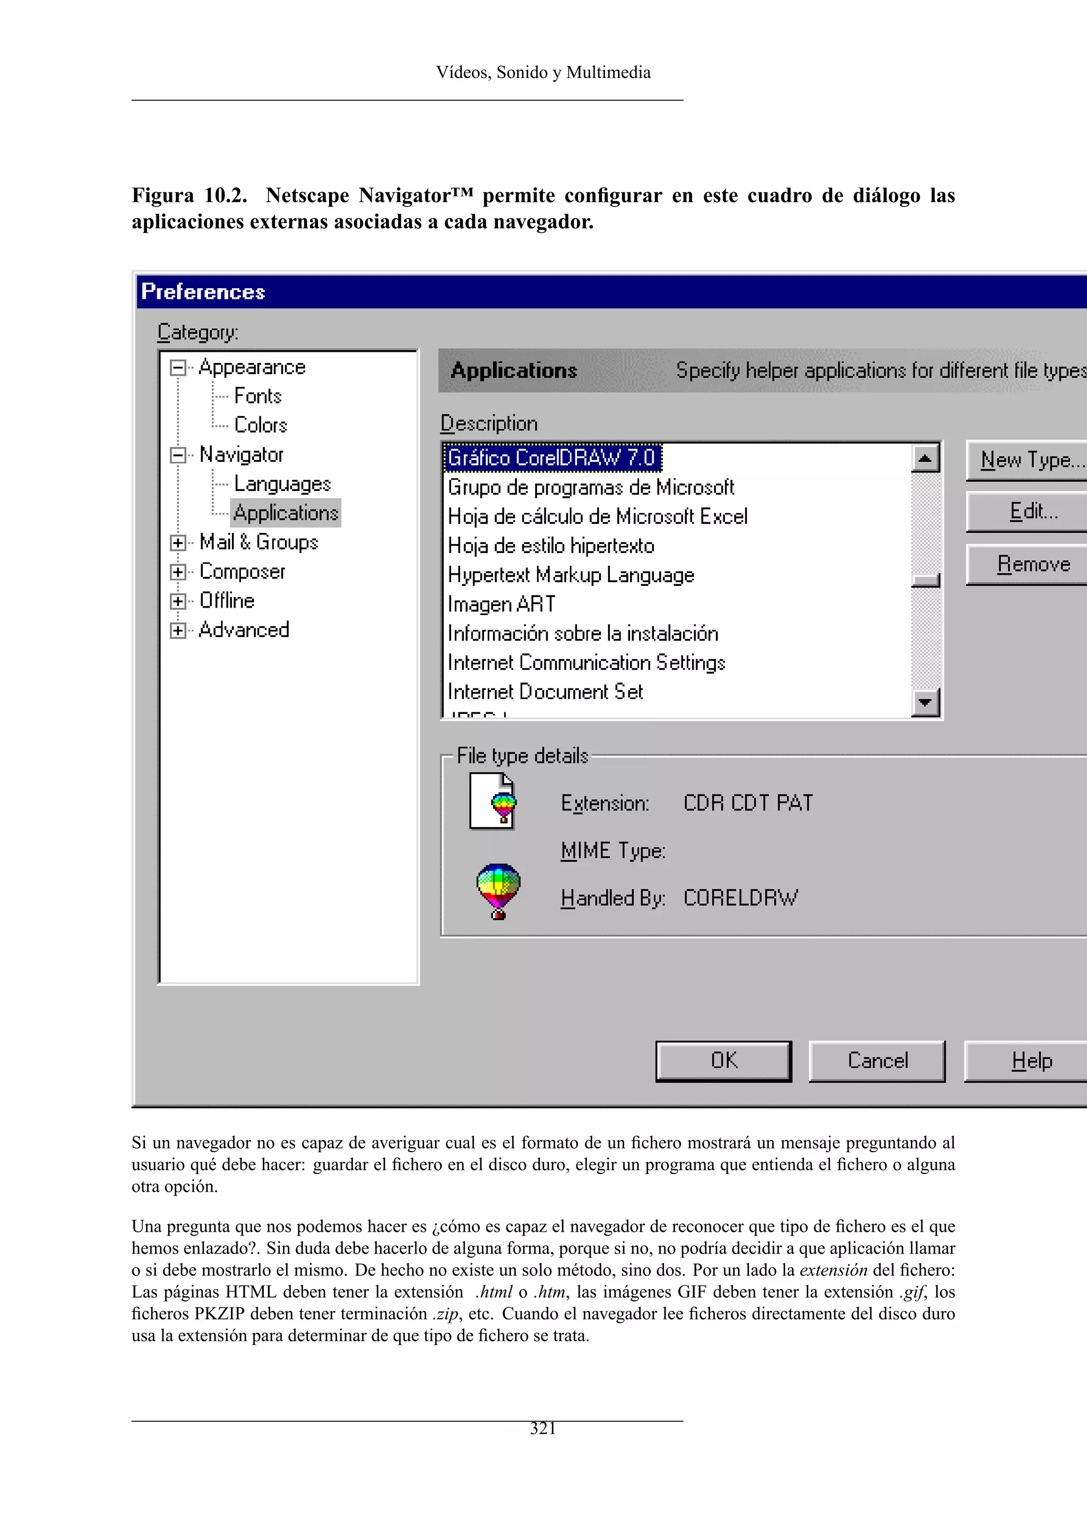Select 'Grupo de programas de Microsoft'
The width and height of the screenshot is (1087, 1537).
[591, 487]
